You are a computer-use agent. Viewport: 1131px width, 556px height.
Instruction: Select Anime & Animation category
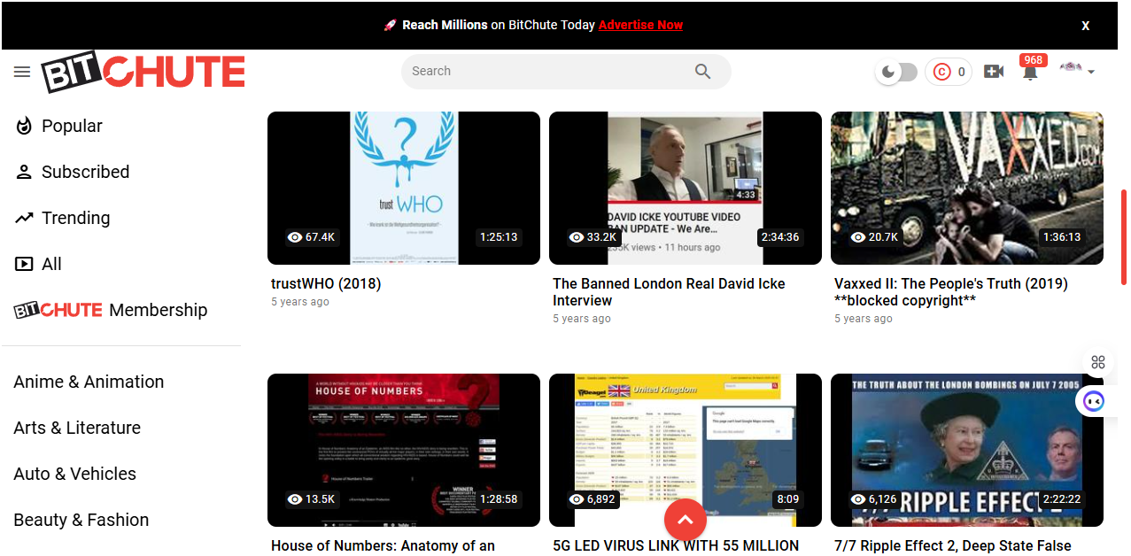pyautogui.click(x=89, y=382)
